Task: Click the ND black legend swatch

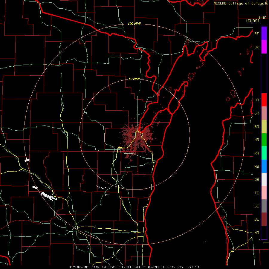Action: [x=264, y=233]
